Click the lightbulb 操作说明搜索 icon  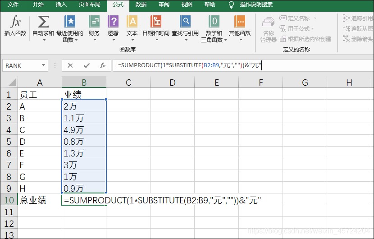click(x=231, y=5)
